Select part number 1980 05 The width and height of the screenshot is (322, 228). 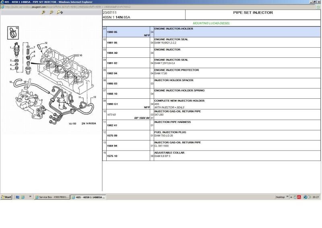pyautogui.click(x=112, y=32)
